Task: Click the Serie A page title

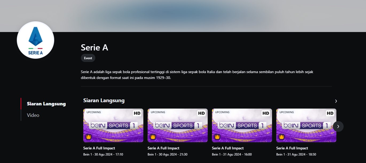Action: click(x=95, y=47)
